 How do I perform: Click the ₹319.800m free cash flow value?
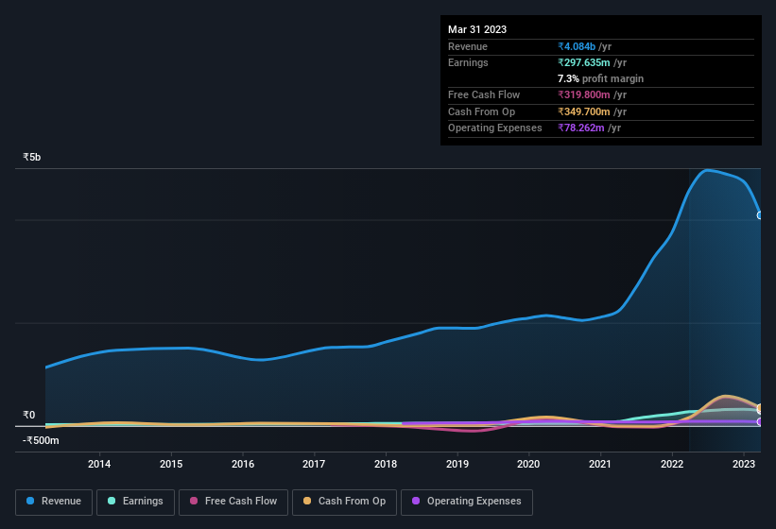point(584,94)
